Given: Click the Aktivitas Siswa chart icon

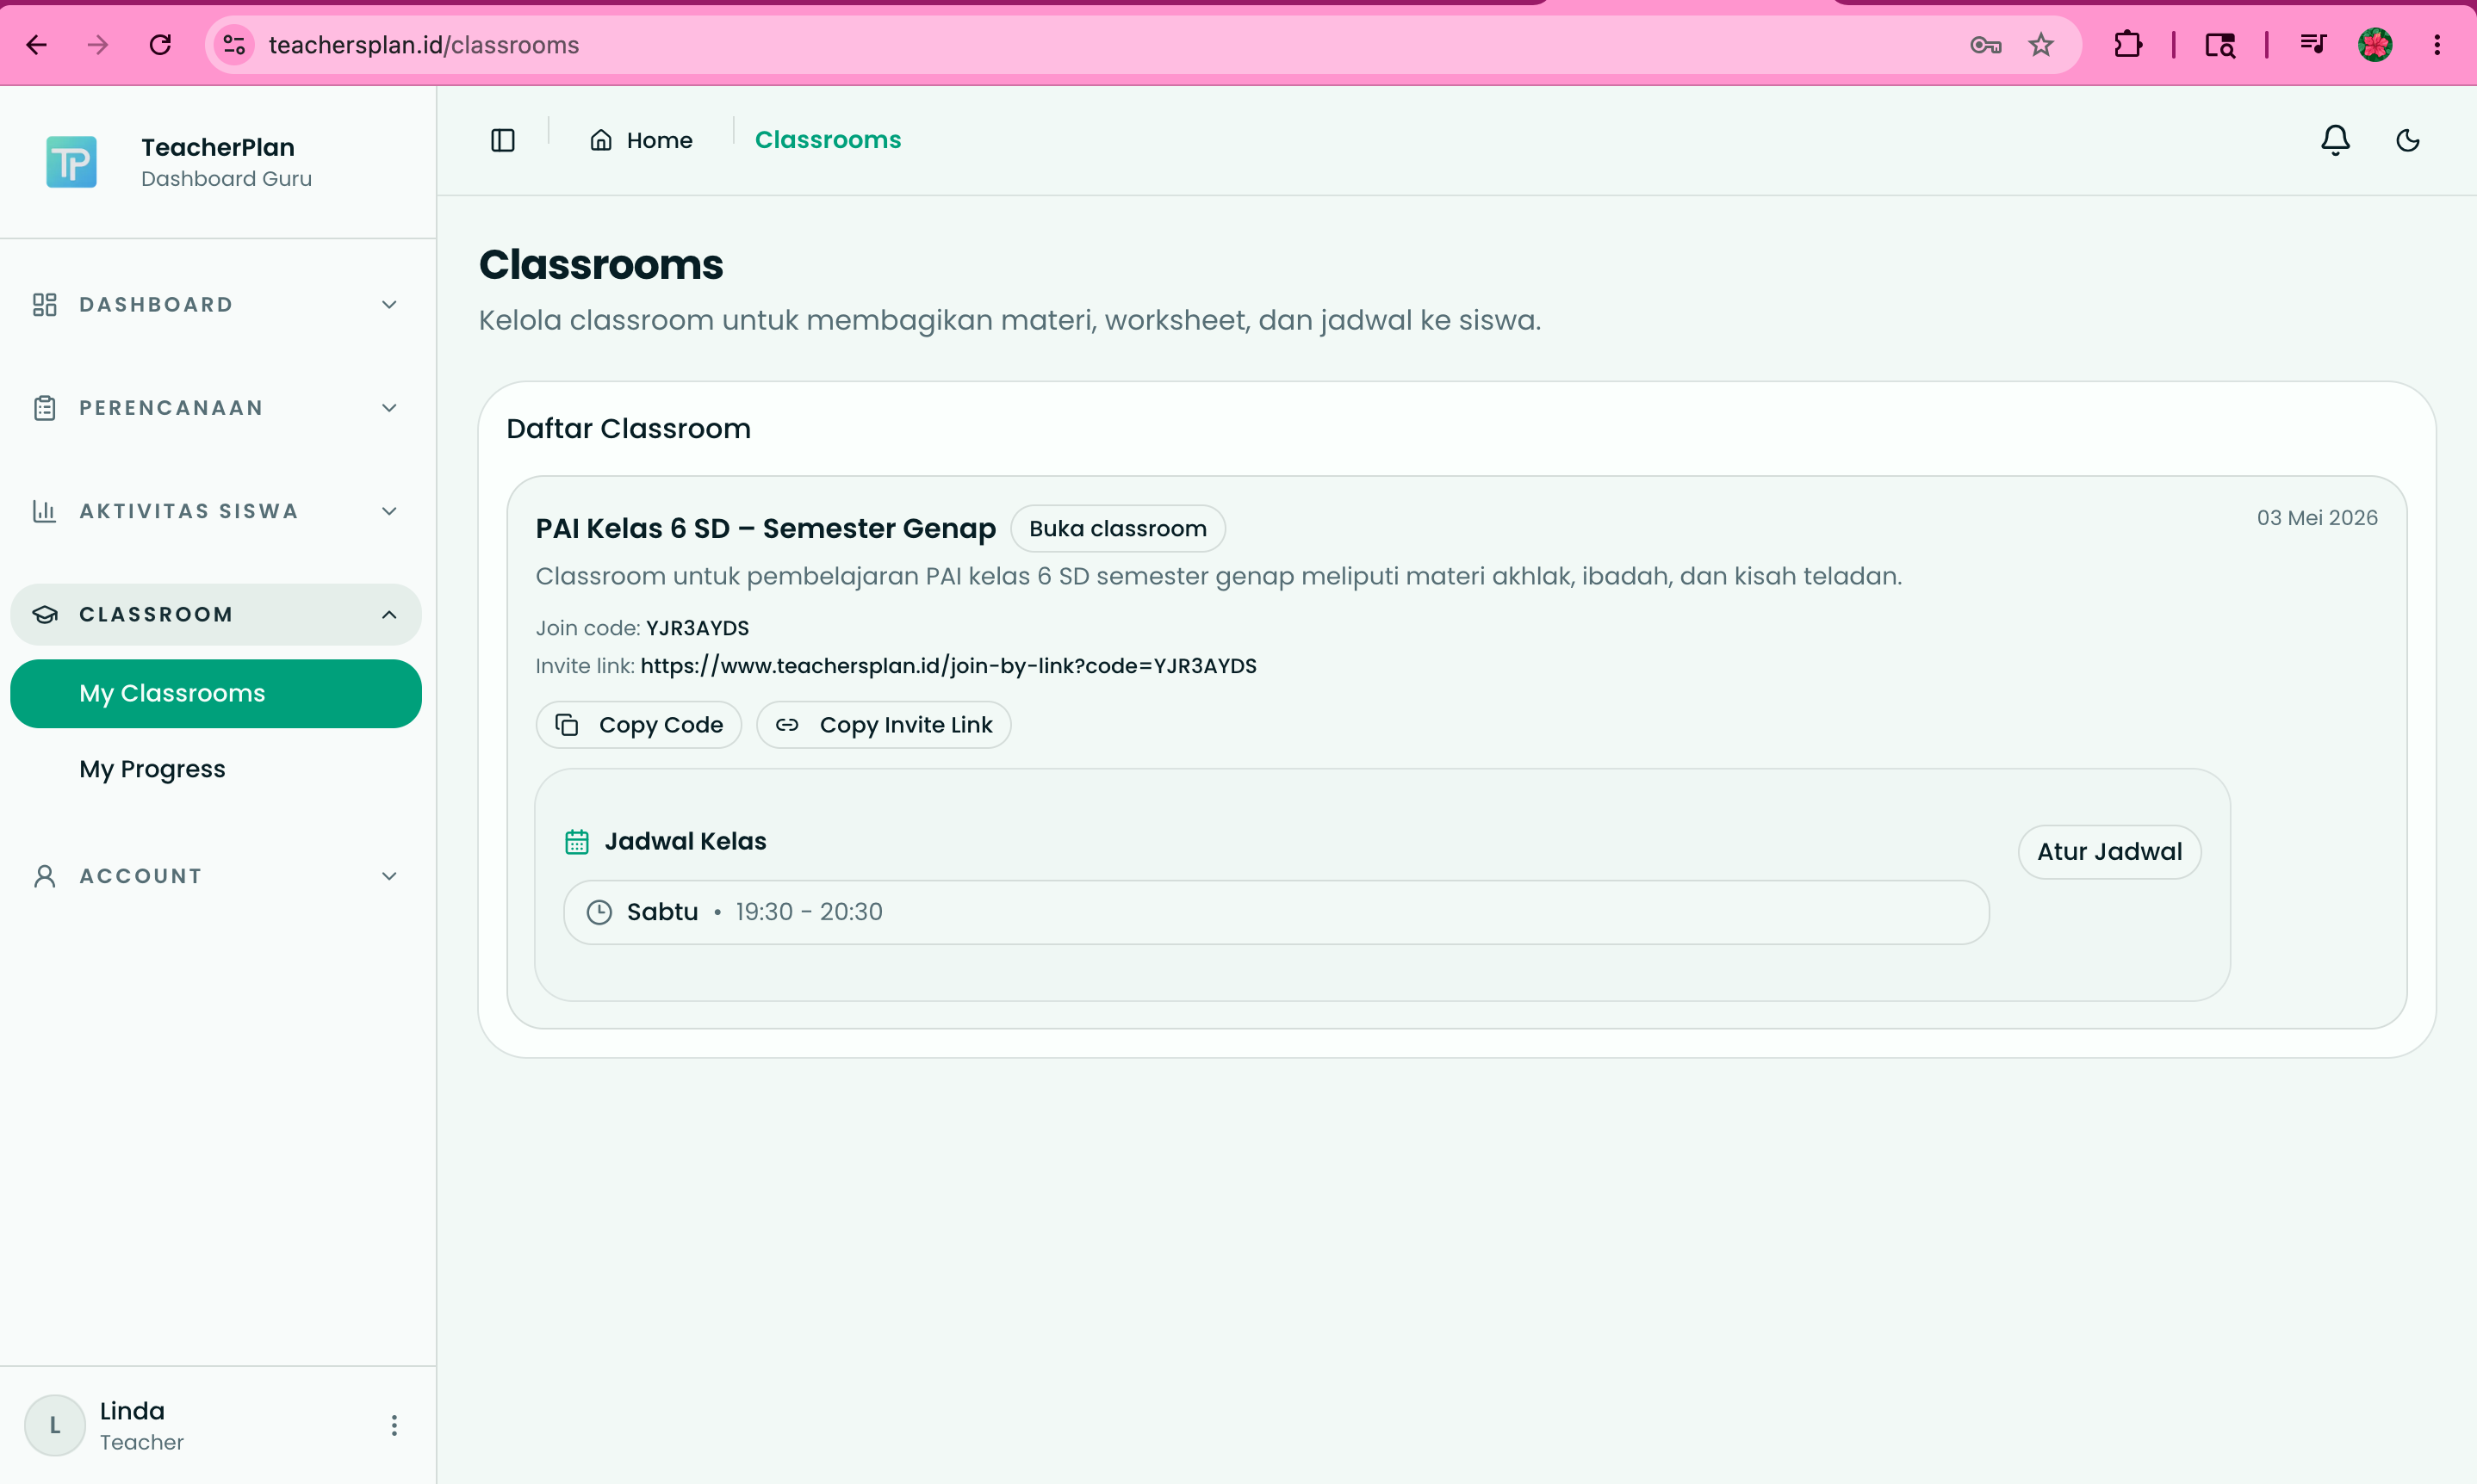Looking at the screenshot, I should (44, 511).
